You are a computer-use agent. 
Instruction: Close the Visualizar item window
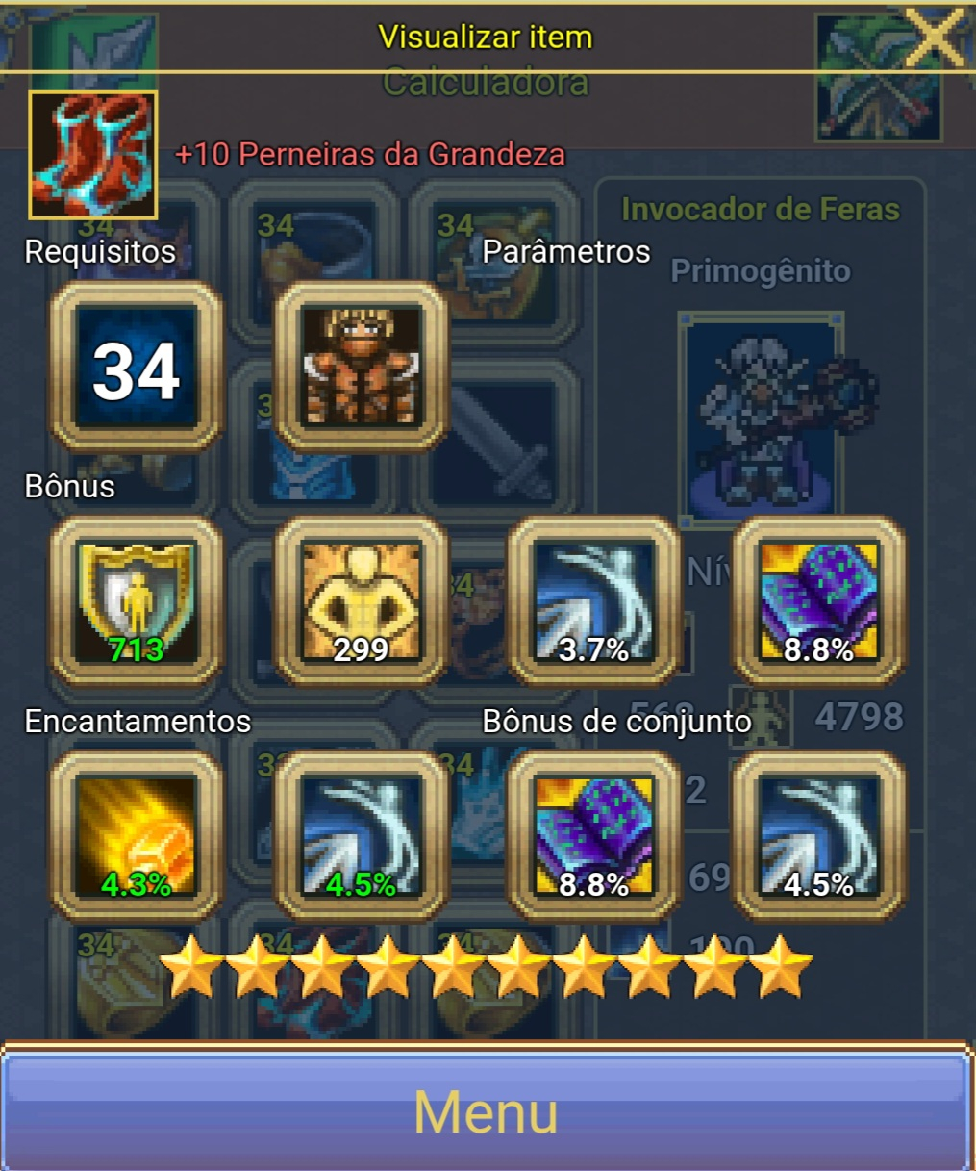tap(934, 38)
